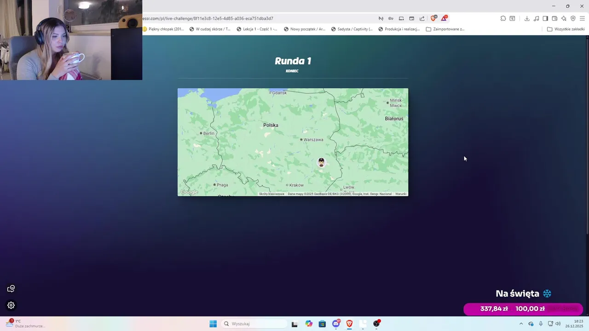Click the taskbar 'Wyszukaj' search box

coord(254,324)
